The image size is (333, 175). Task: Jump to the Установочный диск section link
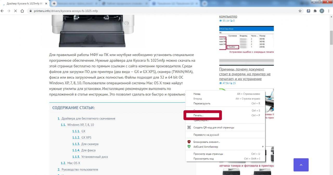point(94,157)
